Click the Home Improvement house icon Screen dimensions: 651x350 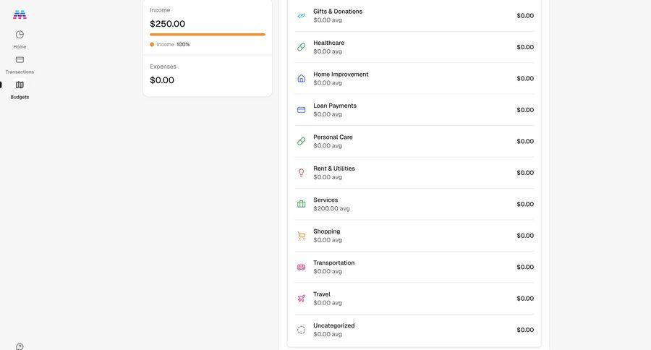(x=302, y=79)
